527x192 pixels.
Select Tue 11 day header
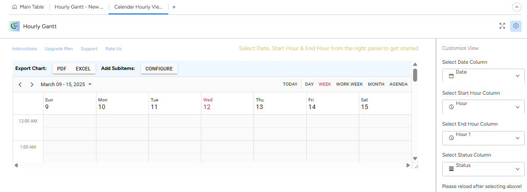[x=175, y=104]
